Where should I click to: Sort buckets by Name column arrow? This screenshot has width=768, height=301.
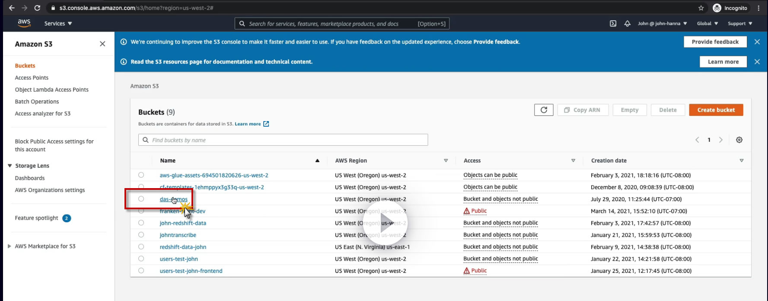317,160
